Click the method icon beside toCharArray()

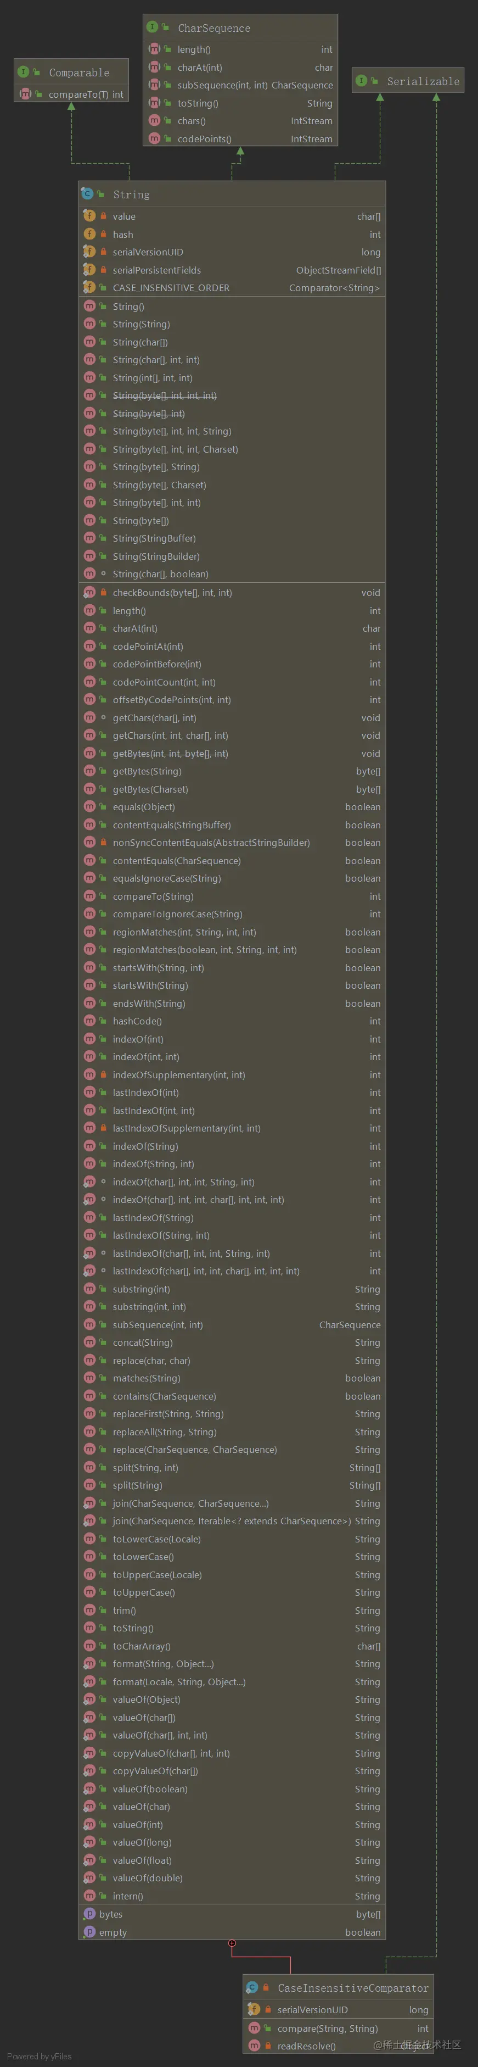[89, 1646]
